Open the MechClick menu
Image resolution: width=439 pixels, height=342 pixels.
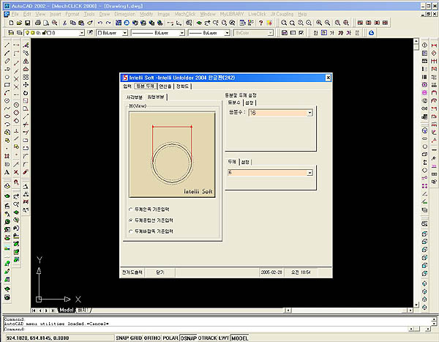[185, 14]
